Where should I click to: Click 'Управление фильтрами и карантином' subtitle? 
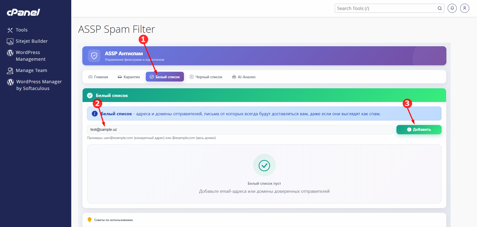tap(134, 60)
